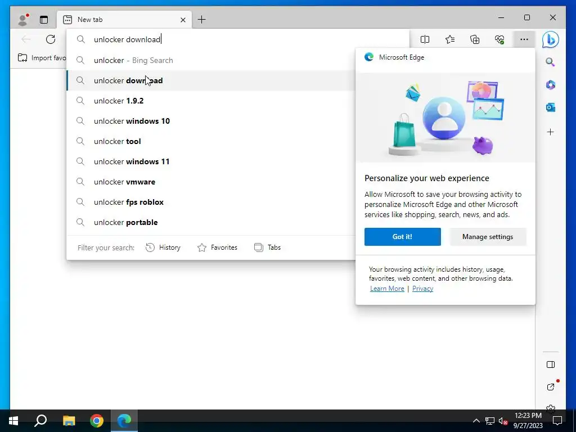Open the Learn More link
The image size is (576, 432).
387,289
